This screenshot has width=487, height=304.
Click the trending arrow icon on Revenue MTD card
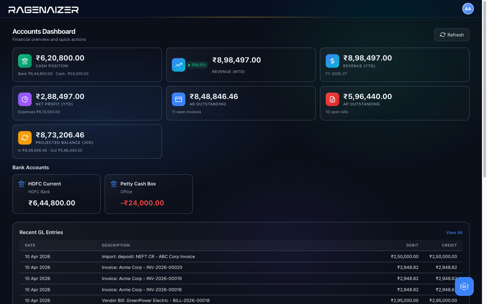click(179, 65)
